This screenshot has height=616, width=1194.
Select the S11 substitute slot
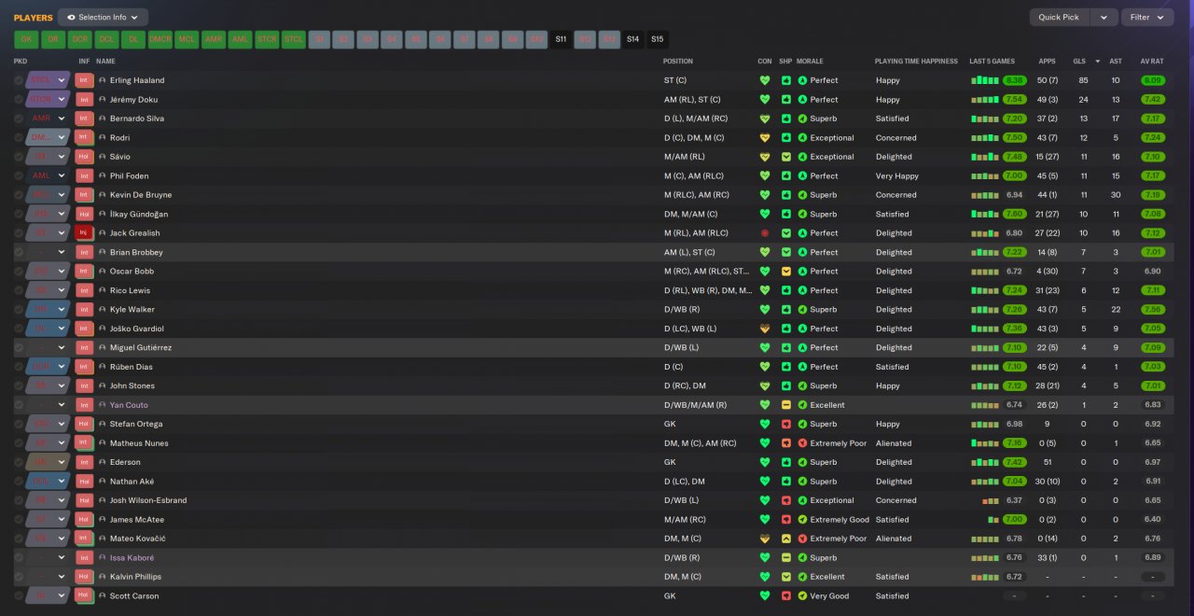[x=561, y=39]
